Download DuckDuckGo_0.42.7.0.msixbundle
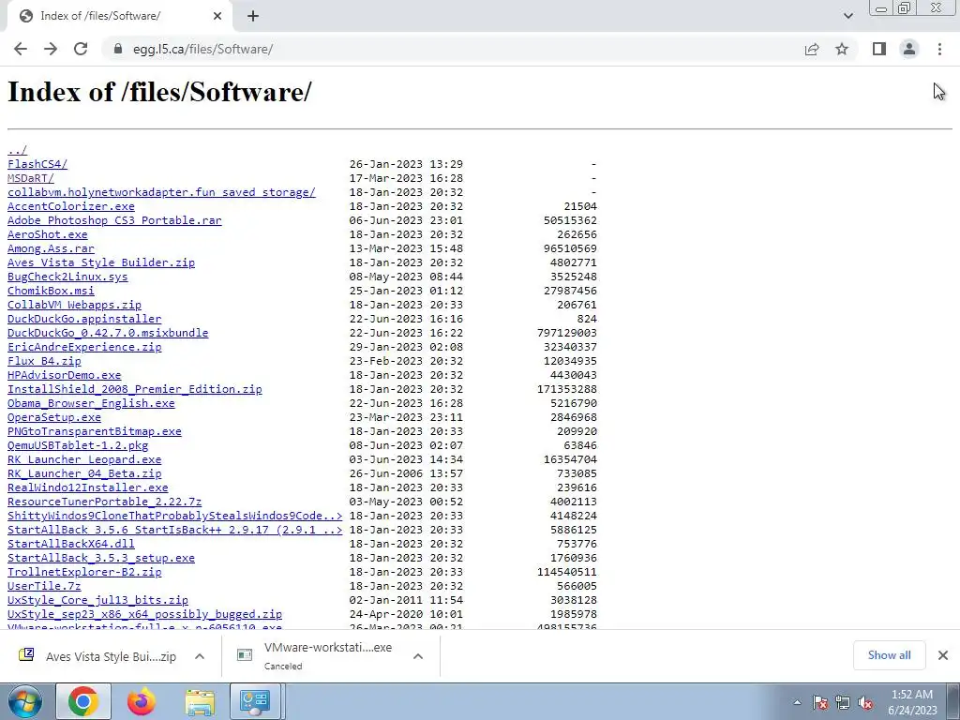The height and width of the screenshot is (720, 960). 108,333
